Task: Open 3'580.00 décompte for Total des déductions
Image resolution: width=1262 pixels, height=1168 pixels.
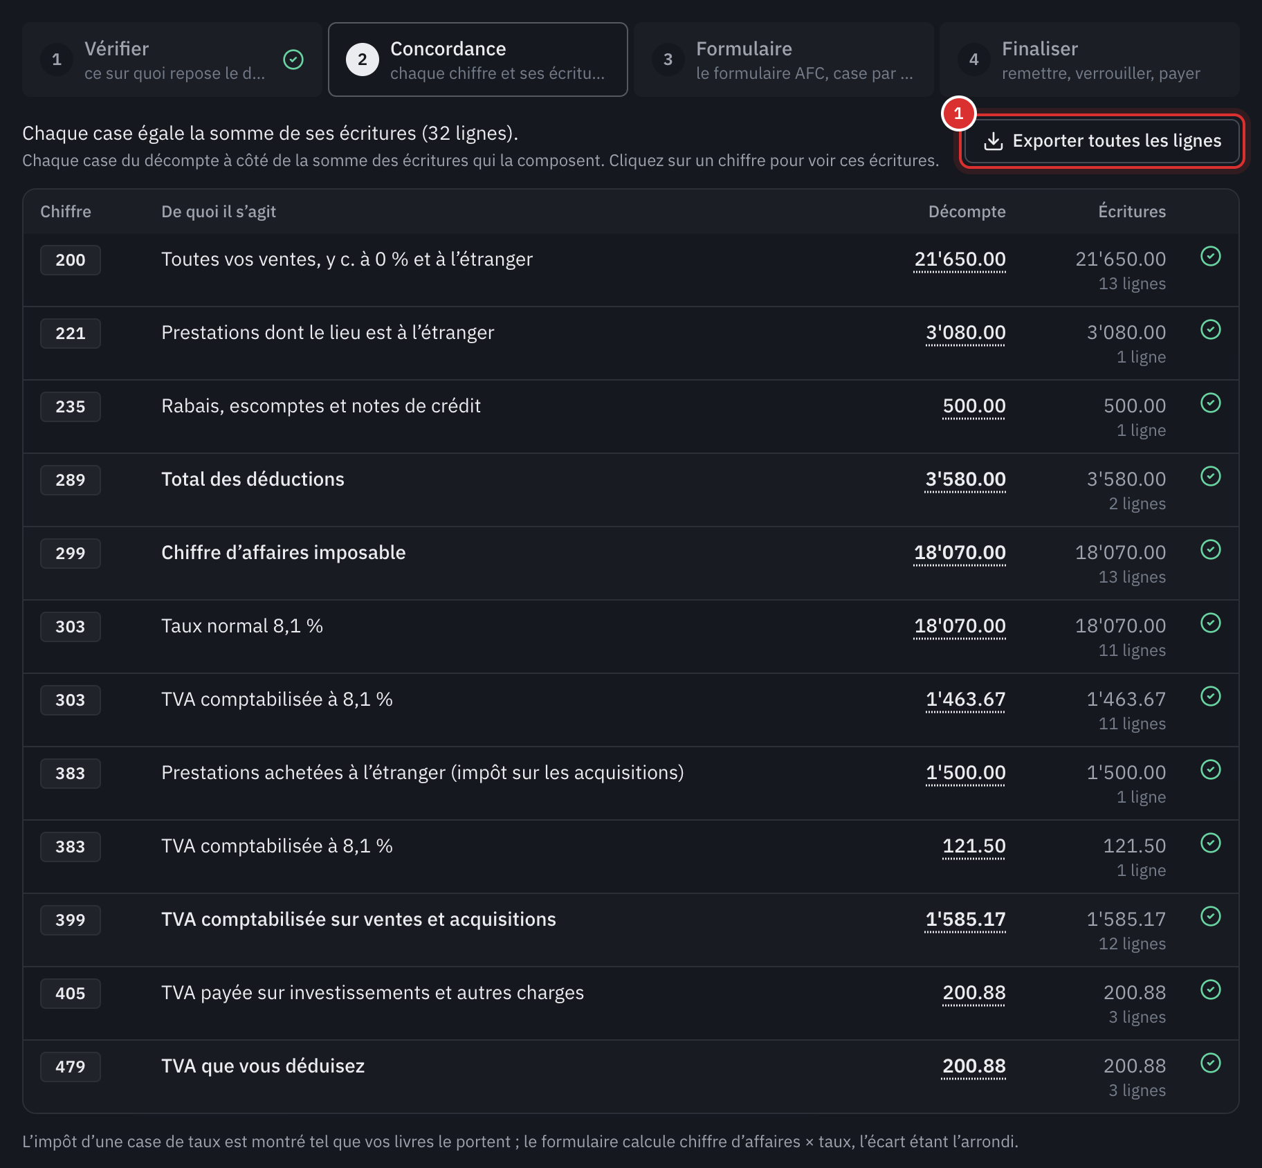Action: (965, 480)
